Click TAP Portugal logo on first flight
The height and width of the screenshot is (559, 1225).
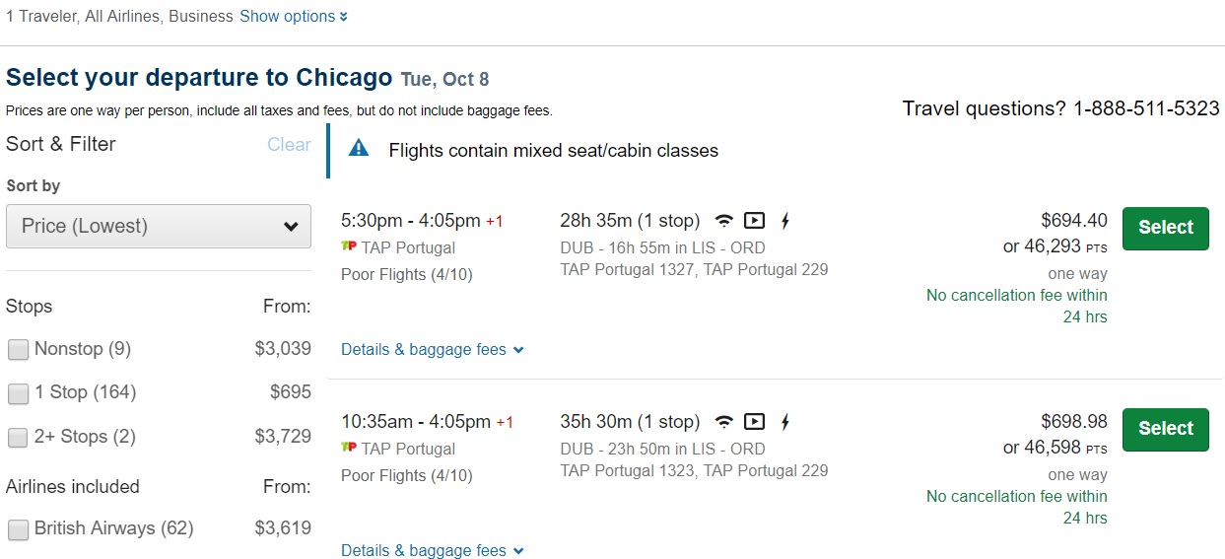[x=348, y=246]
